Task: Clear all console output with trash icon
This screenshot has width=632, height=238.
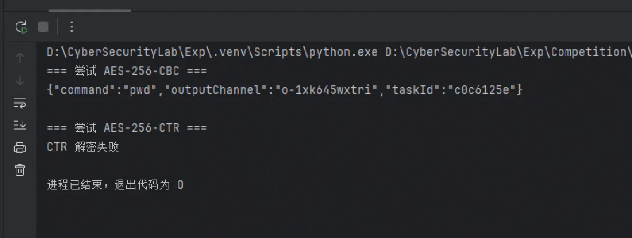Action: (x=20, y=170)
